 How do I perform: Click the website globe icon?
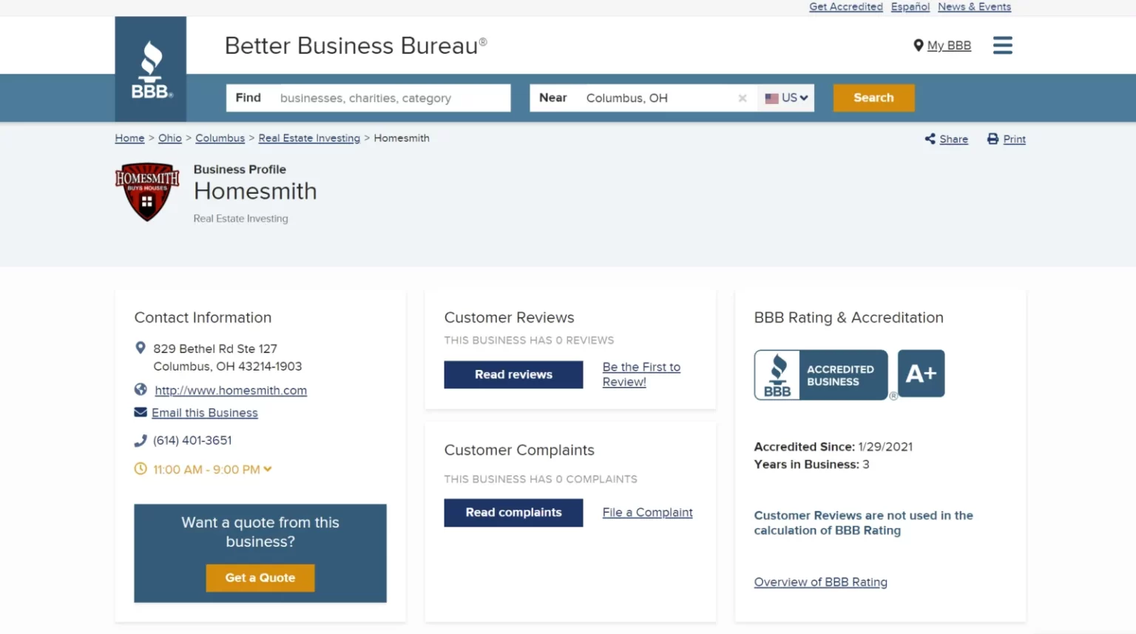[141, 389]
